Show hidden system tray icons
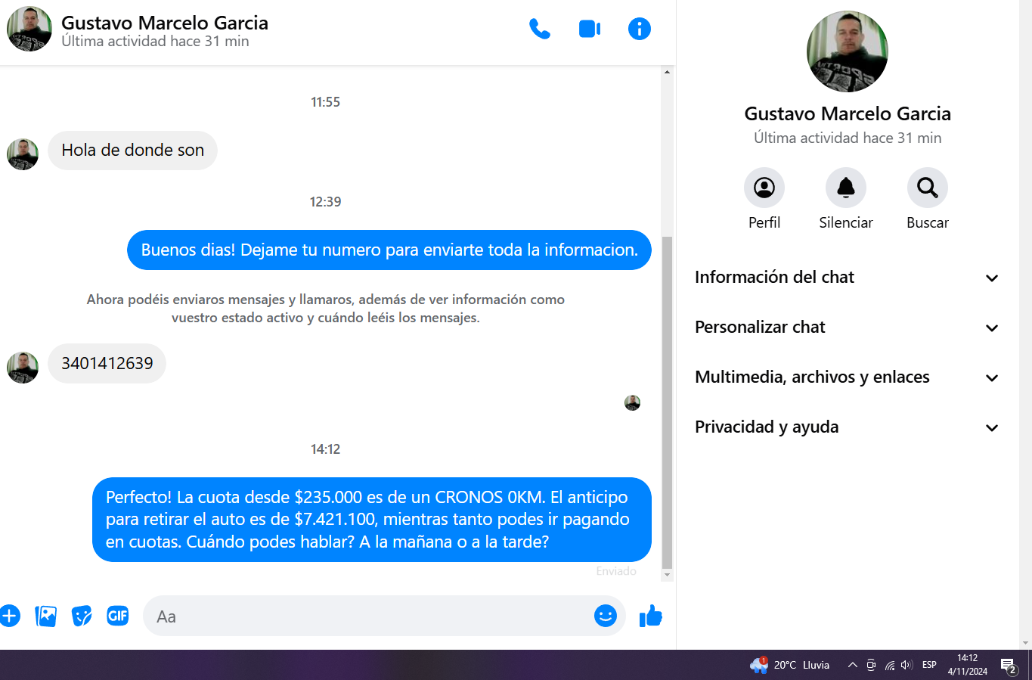 [x=853, y=665]
